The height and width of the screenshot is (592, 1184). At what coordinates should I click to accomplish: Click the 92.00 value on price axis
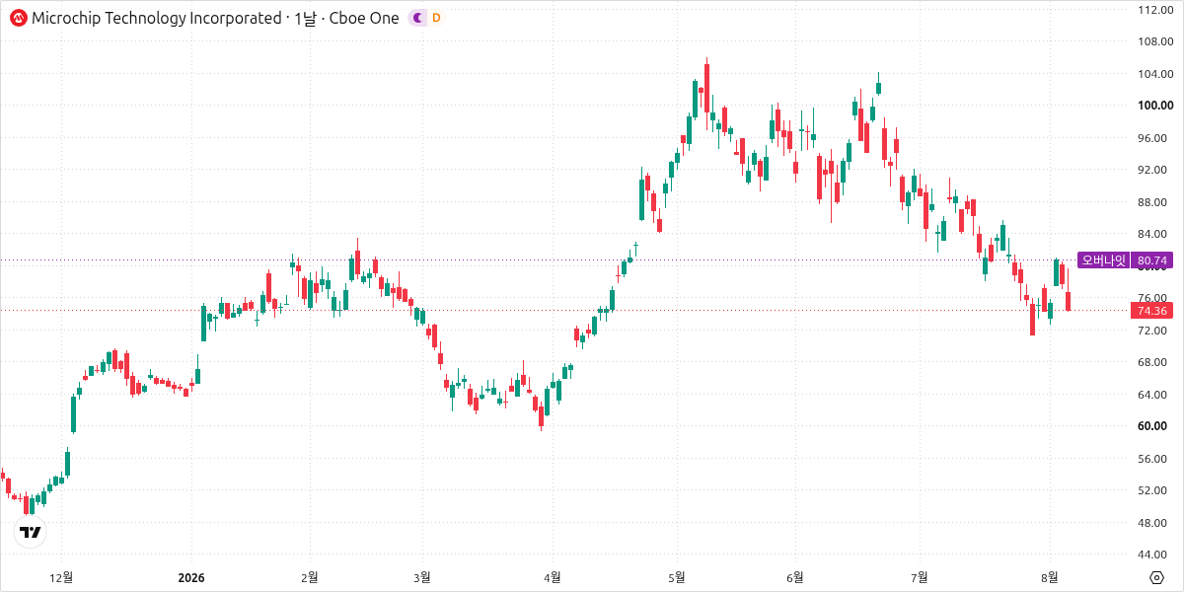(x=1154, y=170)
